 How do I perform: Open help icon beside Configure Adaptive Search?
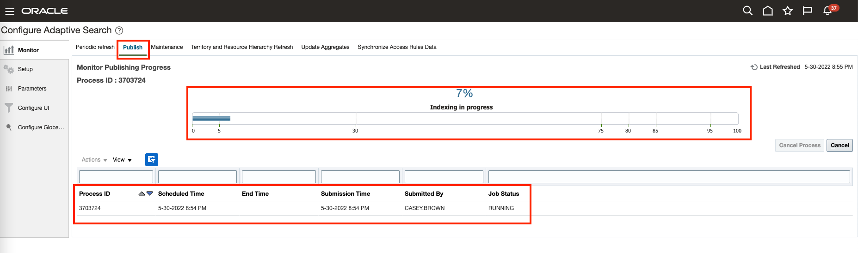pyautogui.click(x=119, y=30)
